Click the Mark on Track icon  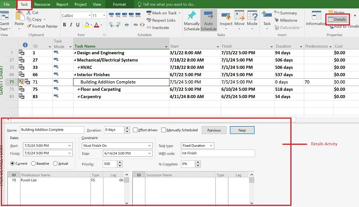[149, 13]
